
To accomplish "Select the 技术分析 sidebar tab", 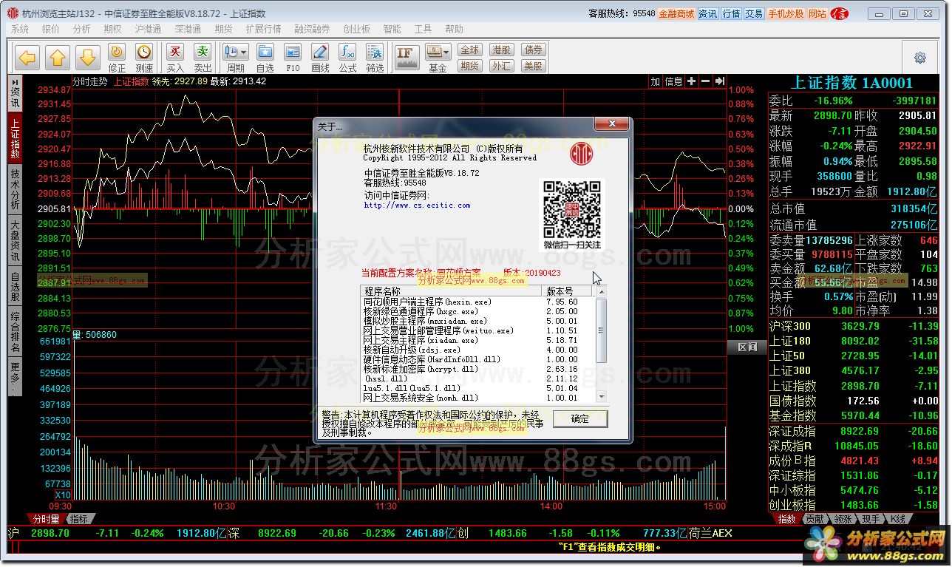I will (15, 189).
